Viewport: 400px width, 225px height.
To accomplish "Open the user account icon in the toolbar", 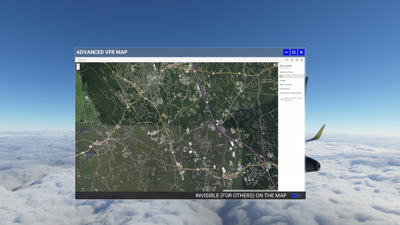I will [x=302, y=60].
